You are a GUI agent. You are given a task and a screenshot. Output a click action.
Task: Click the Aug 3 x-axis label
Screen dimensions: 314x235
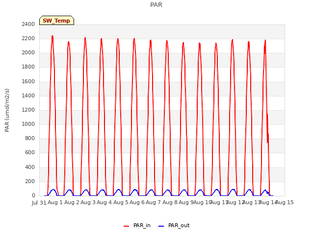click(88, 202)
